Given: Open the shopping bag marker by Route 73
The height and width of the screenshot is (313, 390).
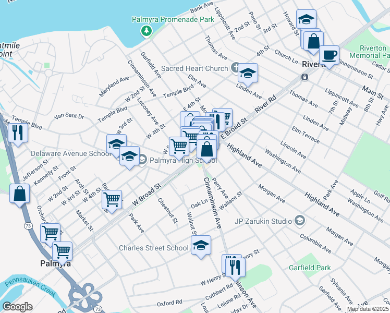Looking at the screenshot, I should click(20, 195).
